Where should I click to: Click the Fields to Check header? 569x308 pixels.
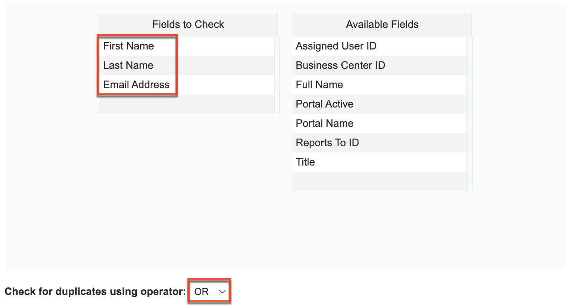pos(188,24)
